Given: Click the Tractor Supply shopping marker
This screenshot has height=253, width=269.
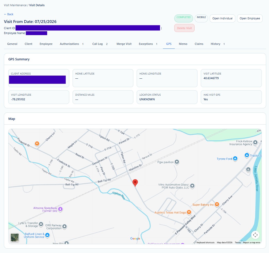Looking at the screenshot, I should click(247, 155).
